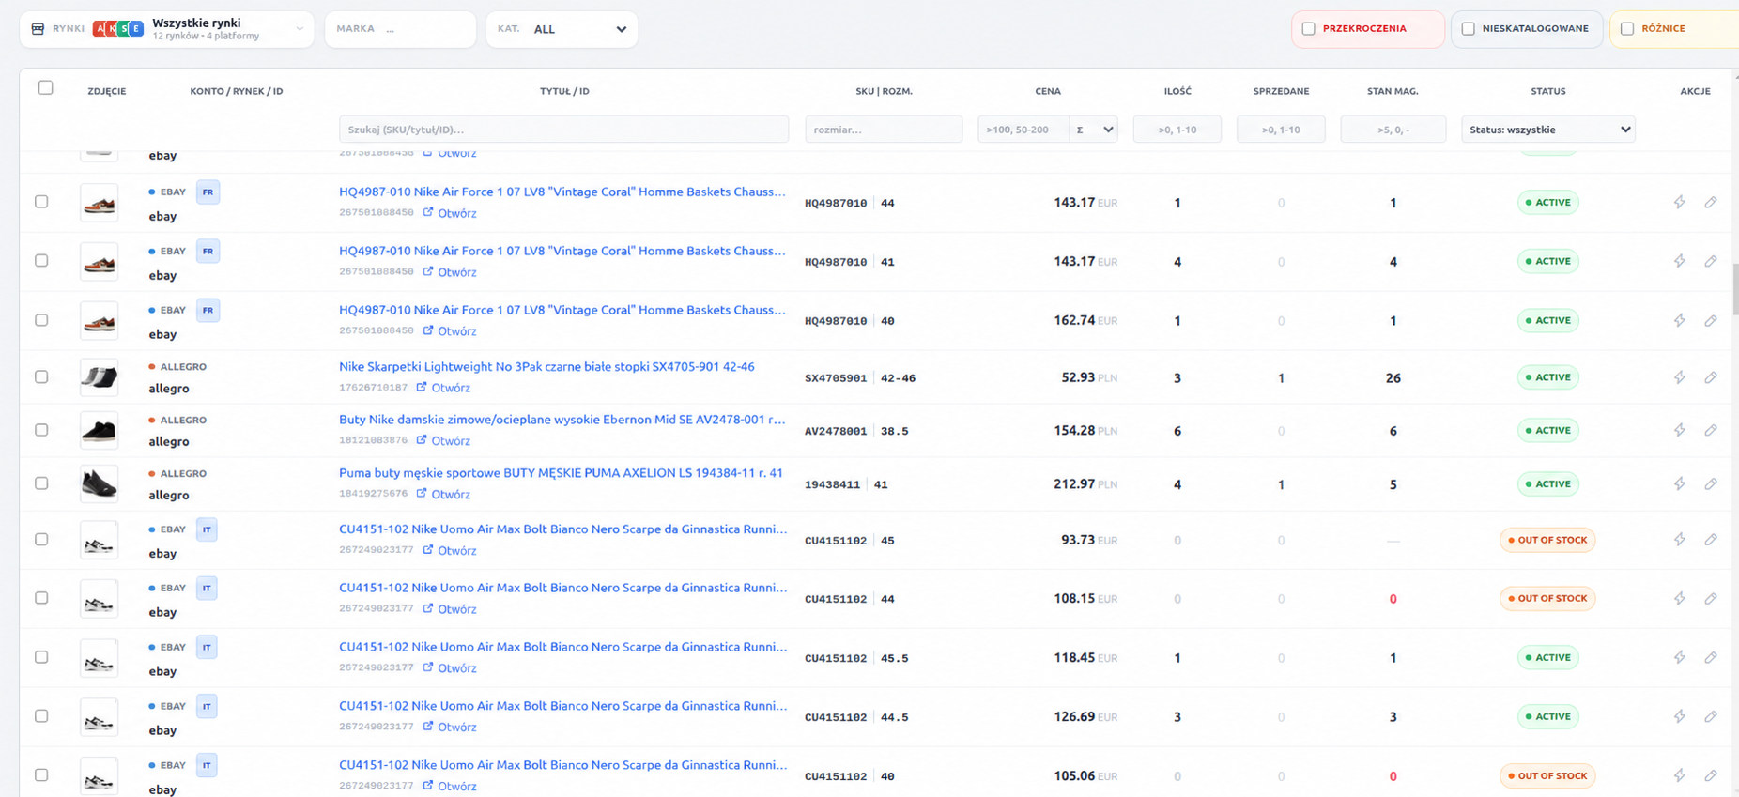Click the >100, 50-200 price filter field
This screenshot has height=797, width=1739.
point(1023,130)
